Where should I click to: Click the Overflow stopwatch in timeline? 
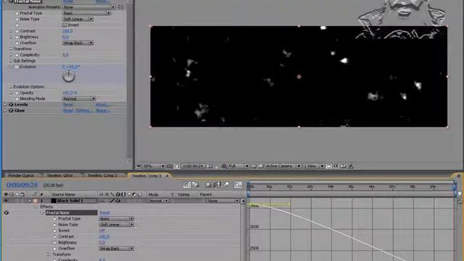click(55, 249)
